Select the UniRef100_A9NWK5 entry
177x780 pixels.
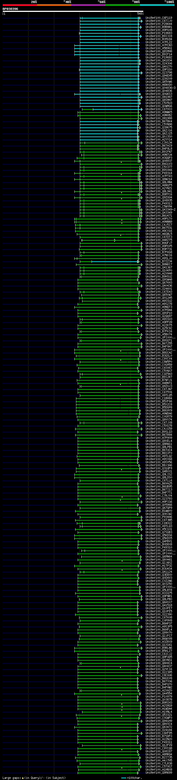tap(159, 112)
